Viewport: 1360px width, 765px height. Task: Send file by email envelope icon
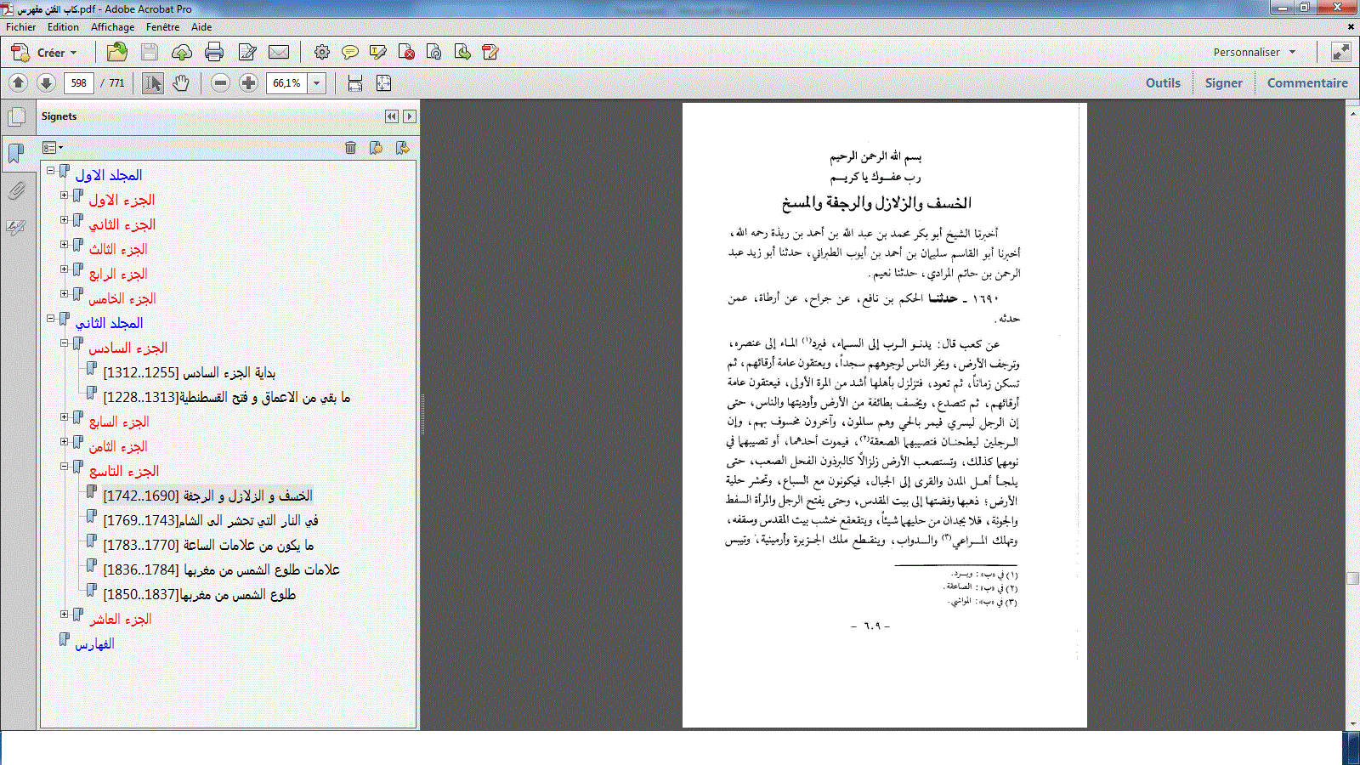[x=279, y=53]
